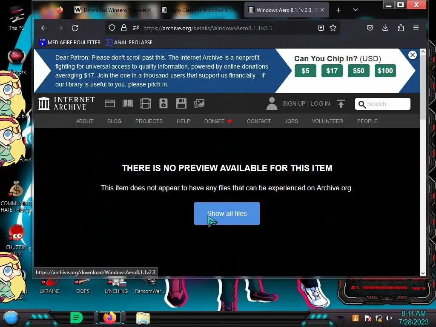Click the Show all files button
Image resolution: width=436 pixels, height=327 pixels.
(x=227, y=214)
